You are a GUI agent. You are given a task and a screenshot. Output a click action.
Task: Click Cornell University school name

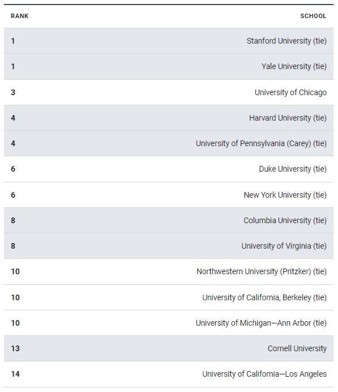(x=297, y=348)
